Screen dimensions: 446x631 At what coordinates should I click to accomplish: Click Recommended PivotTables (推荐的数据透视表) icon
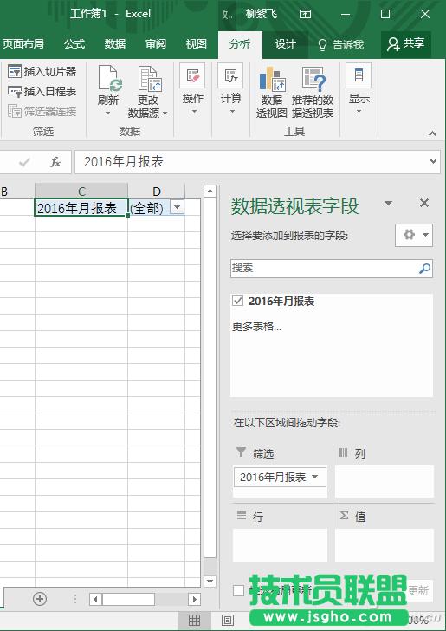[313, 79]
